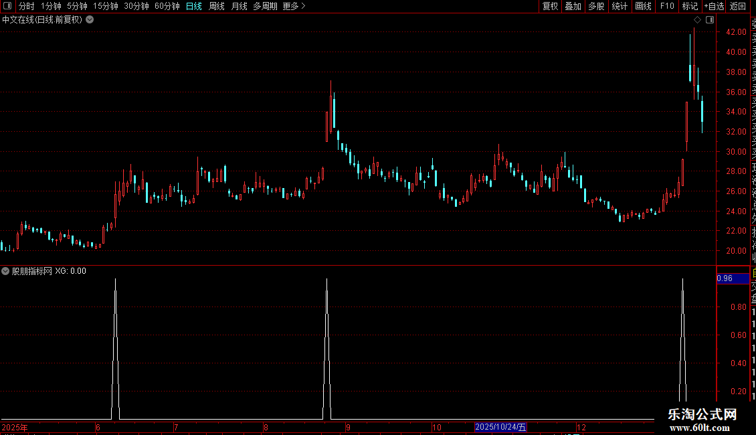Switch to 月线 monthly chart
The height and width of the screenshot is (435, 756).
239,6
